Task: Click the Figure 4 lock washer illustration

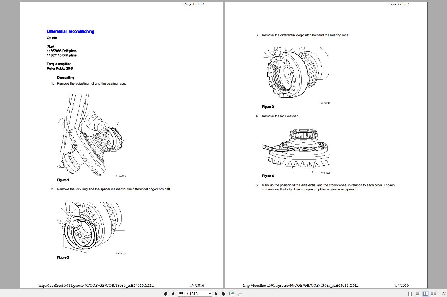Action: tap(296, 149)
